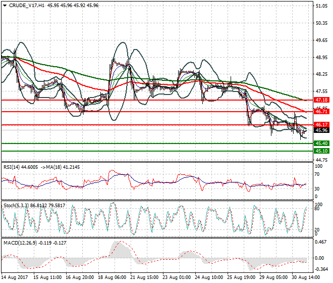Click the triangle icon beside CRUDE_V17,H1
This screenshot has height=283, width=333.
pos(3,6)
